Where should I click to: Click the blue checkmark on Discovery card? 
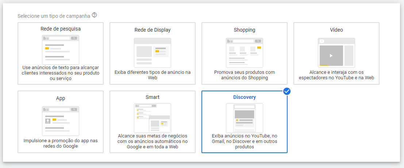287,91
